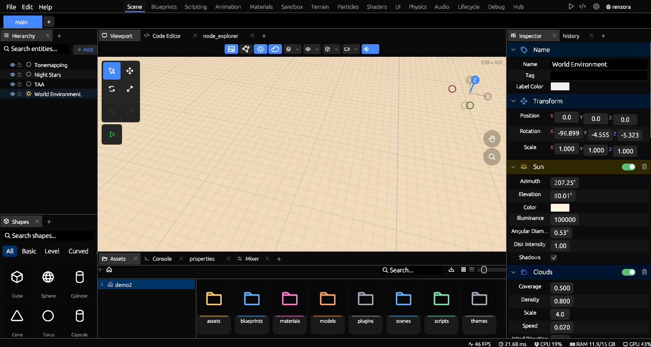Open the settings gear in top bar
This screenshot has height=347, width=651.
[596, 7]
